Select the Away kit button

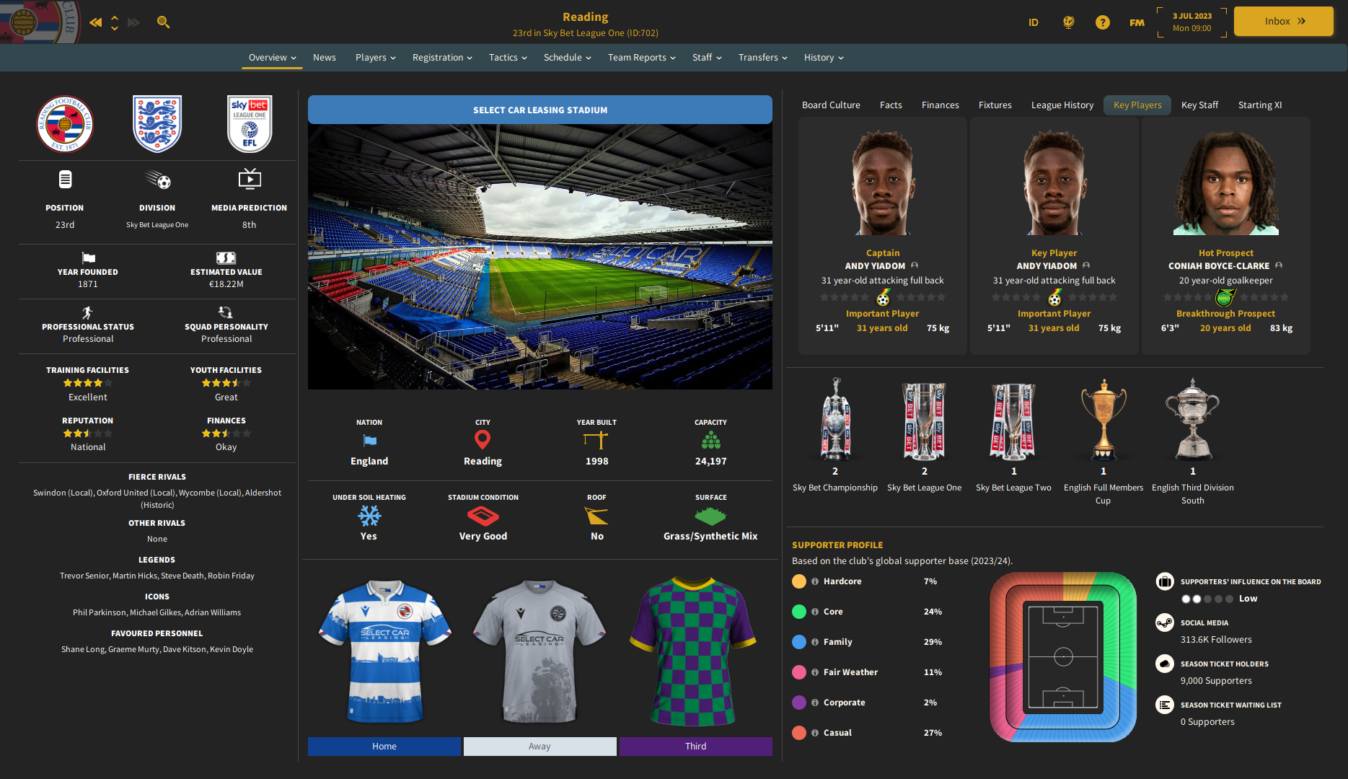tap(539, 747)
